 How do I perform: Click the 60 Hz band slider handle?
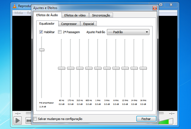tap(62, 68)
